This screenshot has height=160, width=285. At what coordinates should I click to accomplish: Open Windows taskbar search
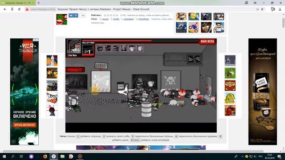(x=13, y=156)
